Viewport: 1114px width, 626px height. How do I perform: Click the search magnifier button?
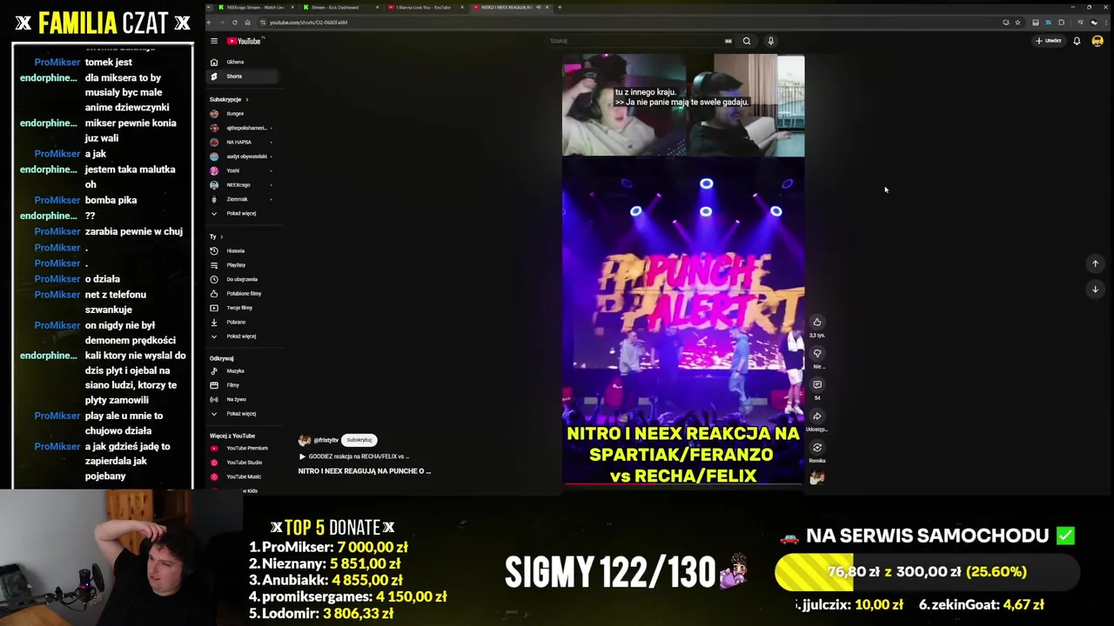pyautogui.click(x=747, y=41)
